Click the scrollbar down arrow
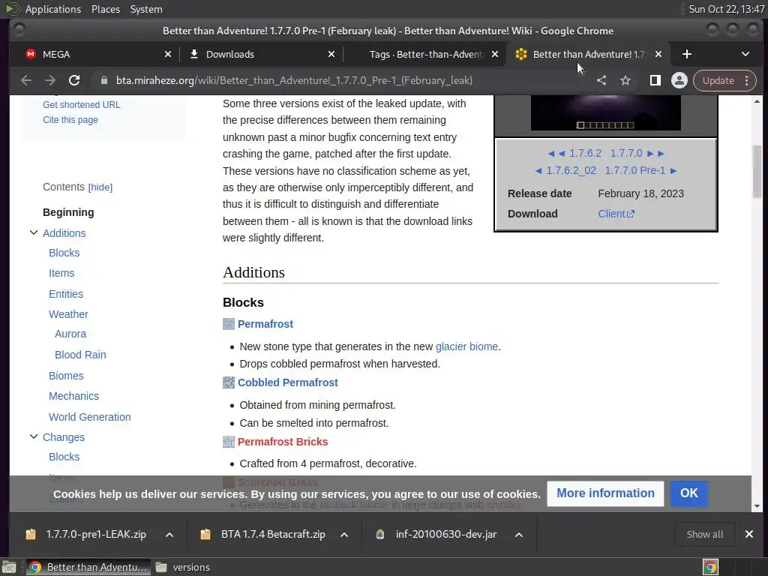 (x=757, y=506)
